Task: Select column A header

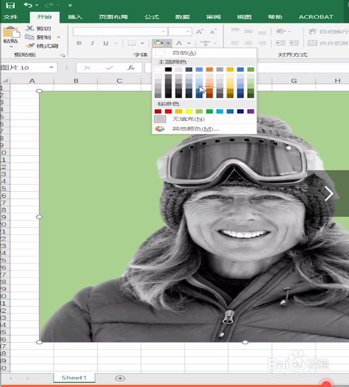Action: (32, 81)
